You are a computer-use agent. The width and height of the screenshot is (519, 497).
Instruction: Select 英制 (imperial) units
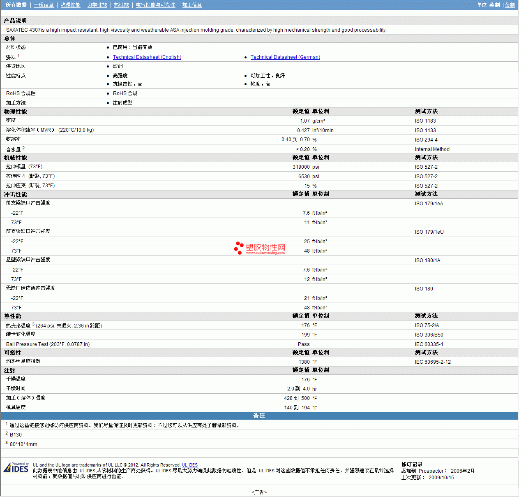click(x=494, y=5)
